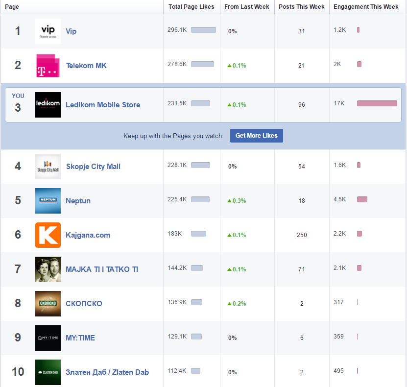Click Kajgana.com's green growth arrow
This screenshot has height=387, width=407.
click(229, 235)
